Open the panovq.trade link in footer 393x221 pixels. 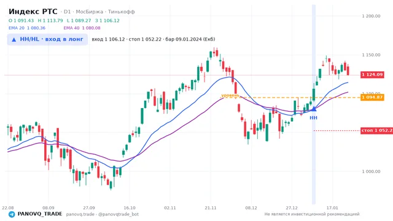[80, 214]
